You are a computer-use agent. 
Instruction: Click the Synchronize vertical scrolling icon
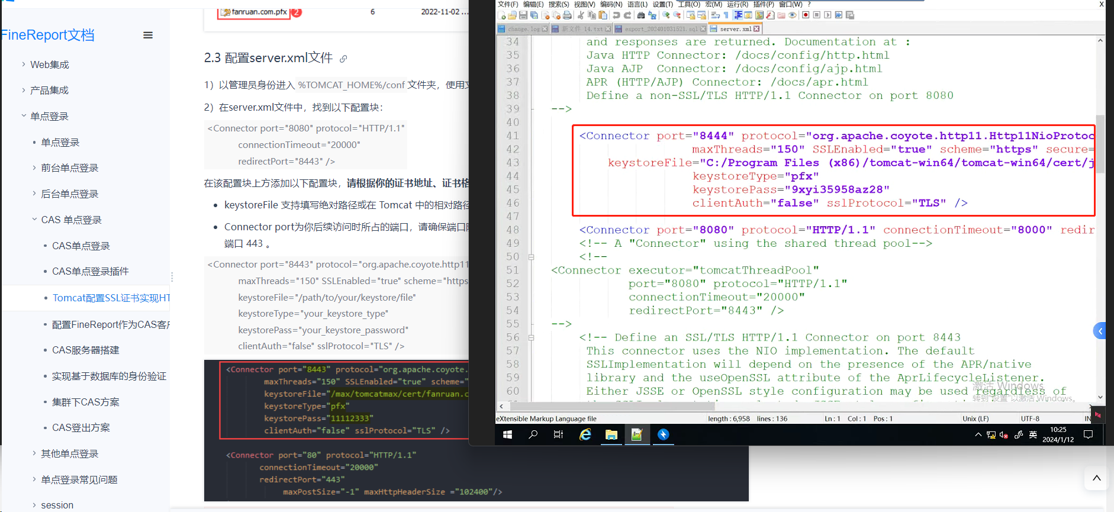coord(691,15)
